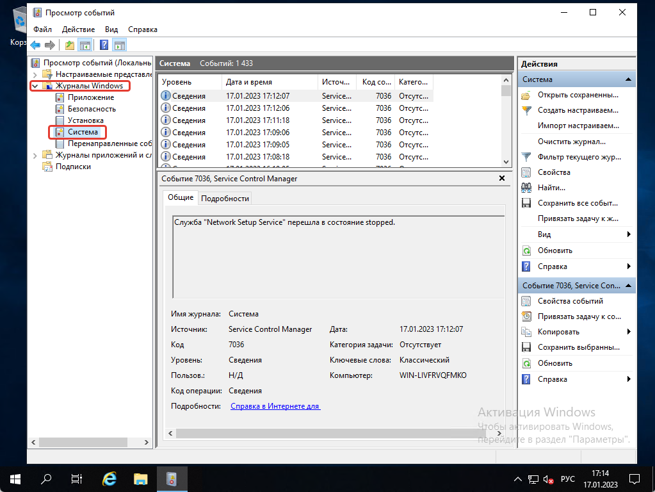The width and height of the screenshot is (655, 492).
Task: Open the Вид submenu arrow in Actions
Action: click(x=629, y=234)
